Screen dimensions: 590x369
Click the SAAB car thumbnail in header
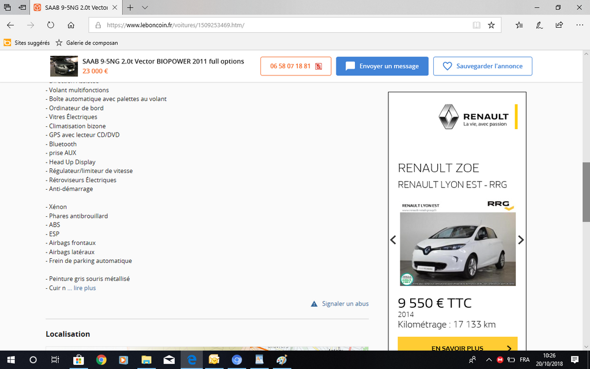pos(64,66)
